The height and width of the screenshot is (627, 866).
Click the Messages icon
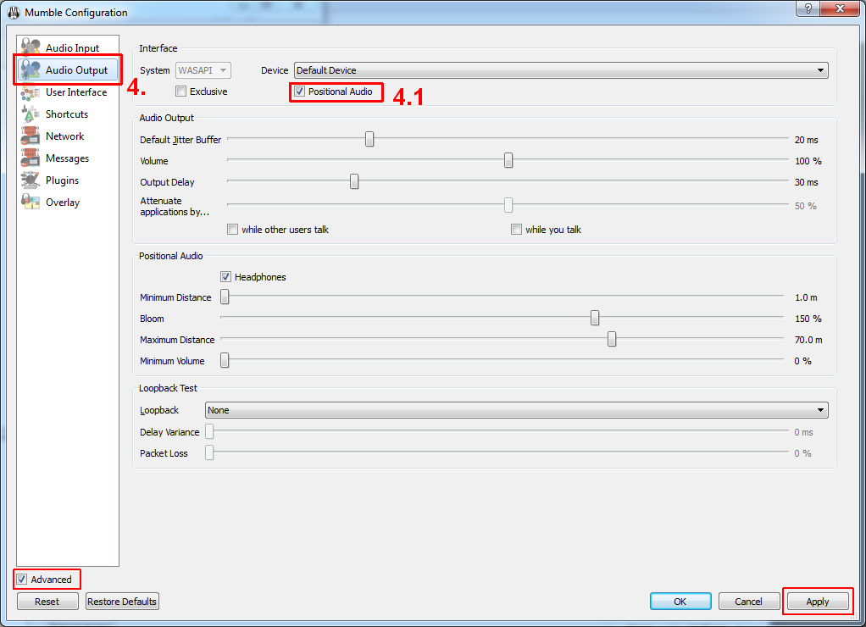tap(31, 158)
